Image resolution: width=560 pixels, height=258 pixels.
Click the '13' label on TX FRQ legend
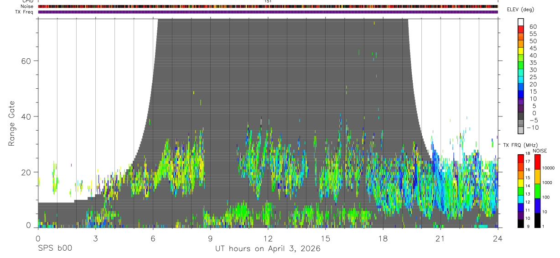click(527, 194)
